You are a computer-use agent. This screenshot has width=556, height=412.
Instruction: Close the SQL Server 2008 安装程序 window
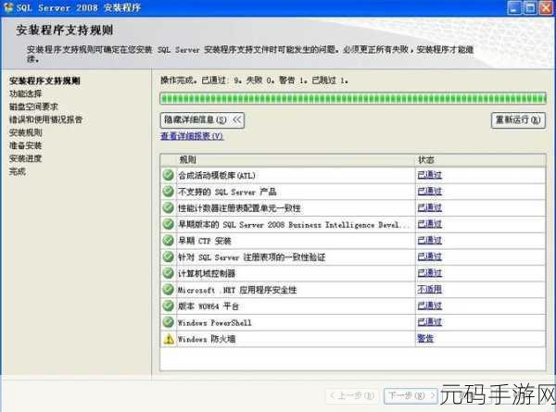546,7
